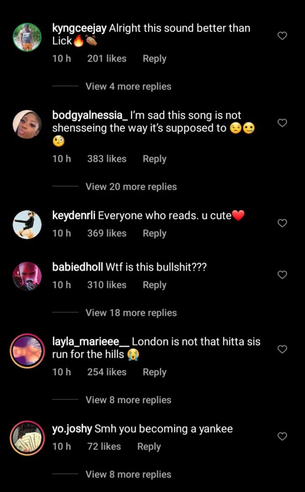Heart babiedholl's comment

pyautogui.click(x=282, y=275)
